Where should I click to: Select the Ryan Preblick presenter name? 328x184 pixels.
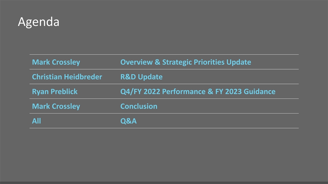tap(55, 92)
